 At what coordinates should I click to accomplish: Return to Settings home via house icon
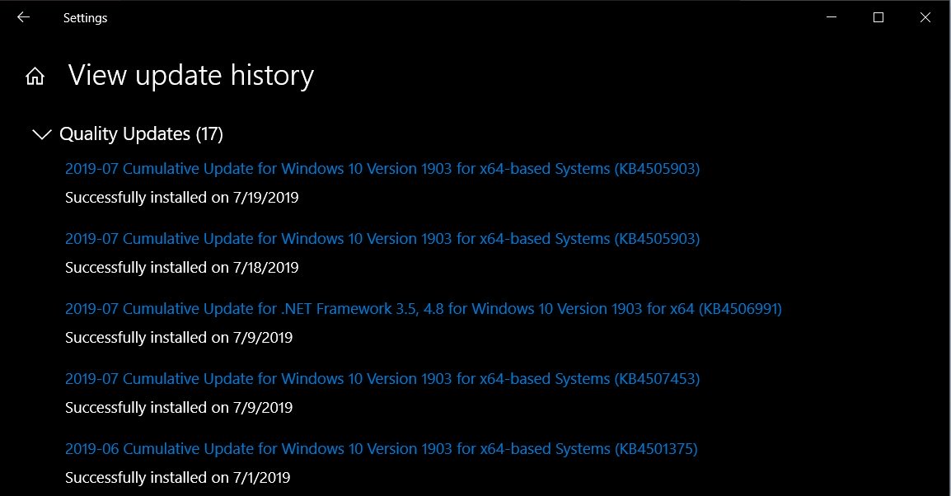[35, 77]
